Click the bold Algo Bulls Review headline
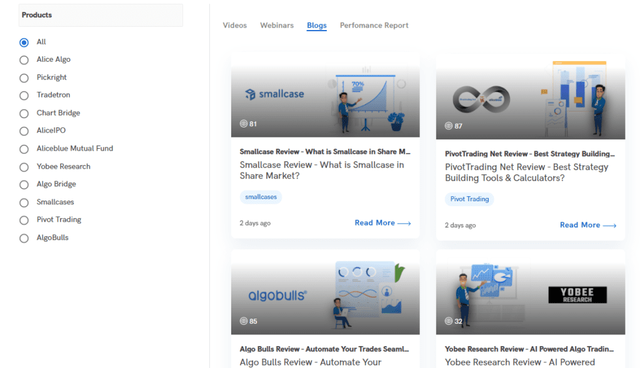 pos(324,349)
